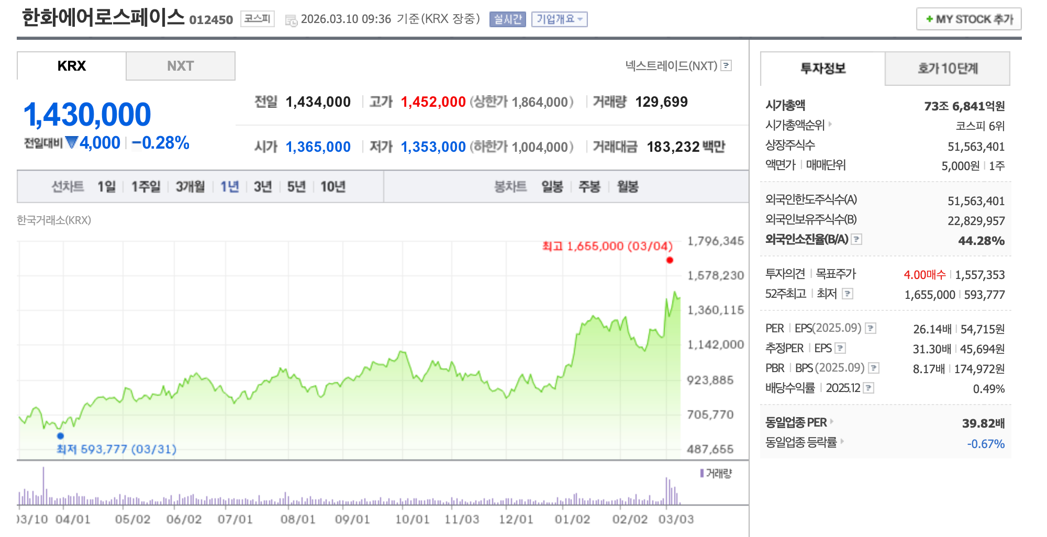
Task: Click the MY STOCK 추가 button
Action: point(969,19)
